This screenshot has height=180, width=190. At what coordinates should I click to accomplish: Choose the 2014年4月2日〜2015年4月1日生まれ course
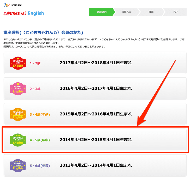[x=95, y=140]
